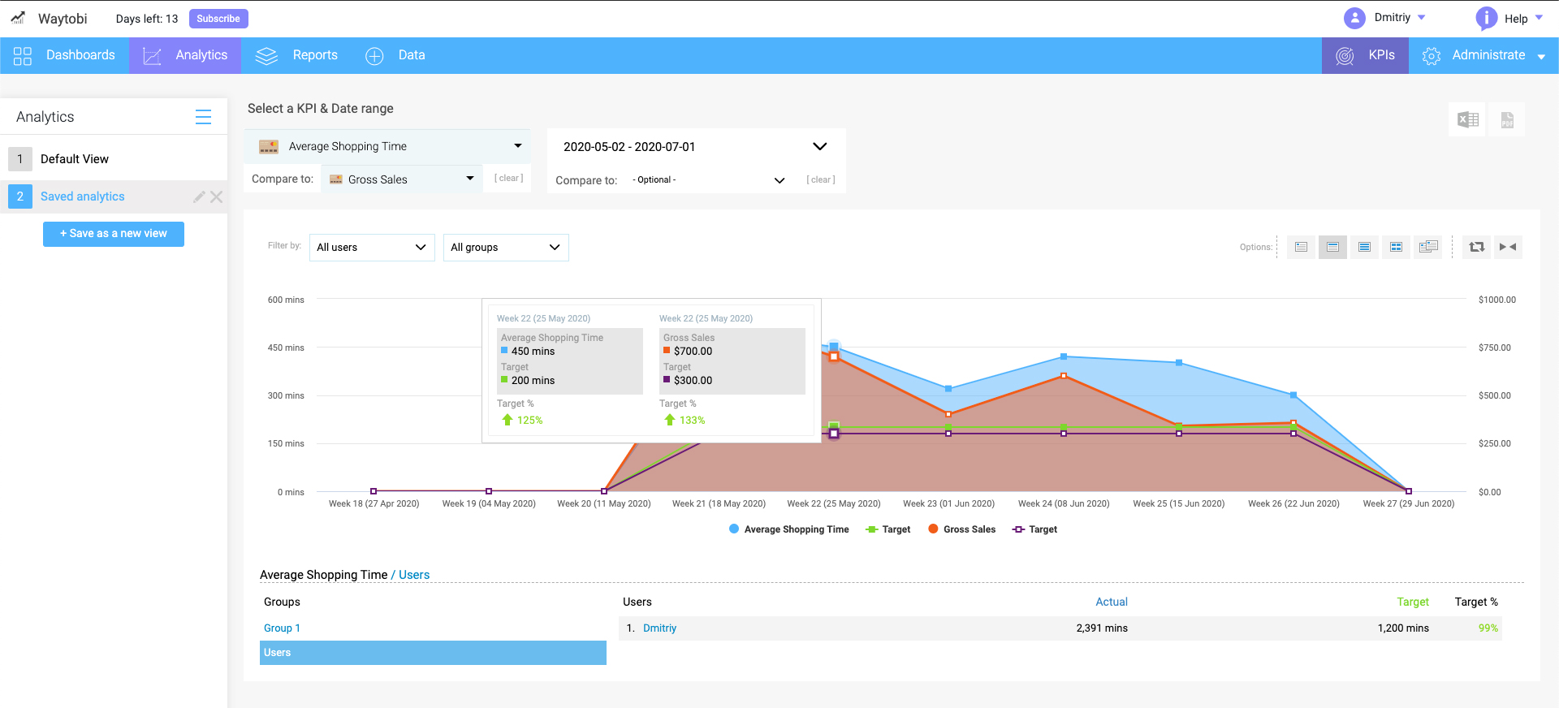Click the Days left: 13 text
Viewport: 1559px width, 708px height.
point(147,19)
